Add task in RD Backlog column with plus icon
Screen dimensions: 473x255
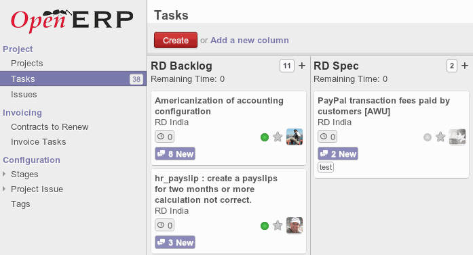point(302,66)
